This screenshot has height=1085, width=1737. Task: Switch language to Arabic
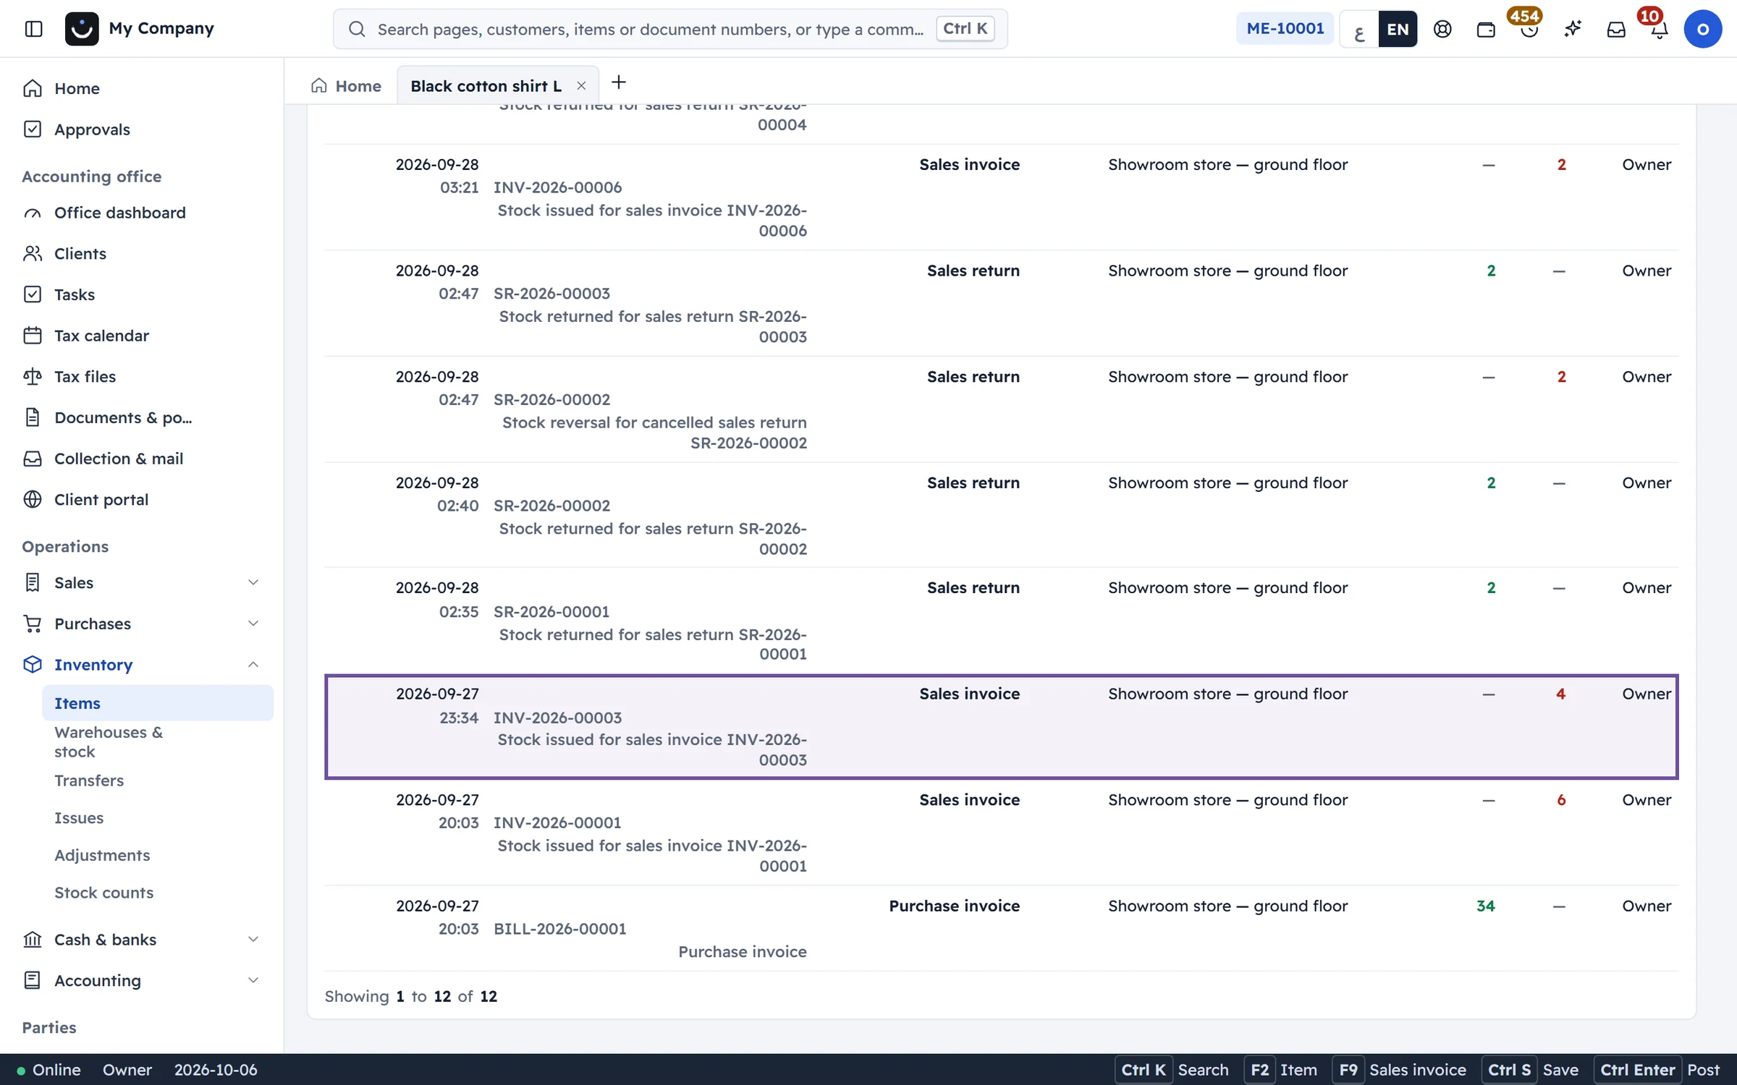1359,29
